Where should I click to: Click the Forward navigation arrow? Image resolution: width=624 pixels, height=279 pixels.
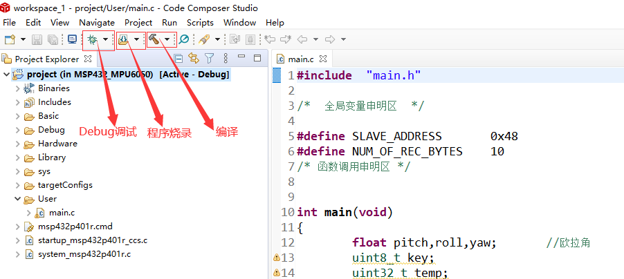pos(330,39)
